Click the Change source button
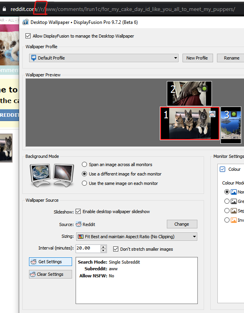Image resolution: width=244 pixels, height=313 pixels. point(182,224)
